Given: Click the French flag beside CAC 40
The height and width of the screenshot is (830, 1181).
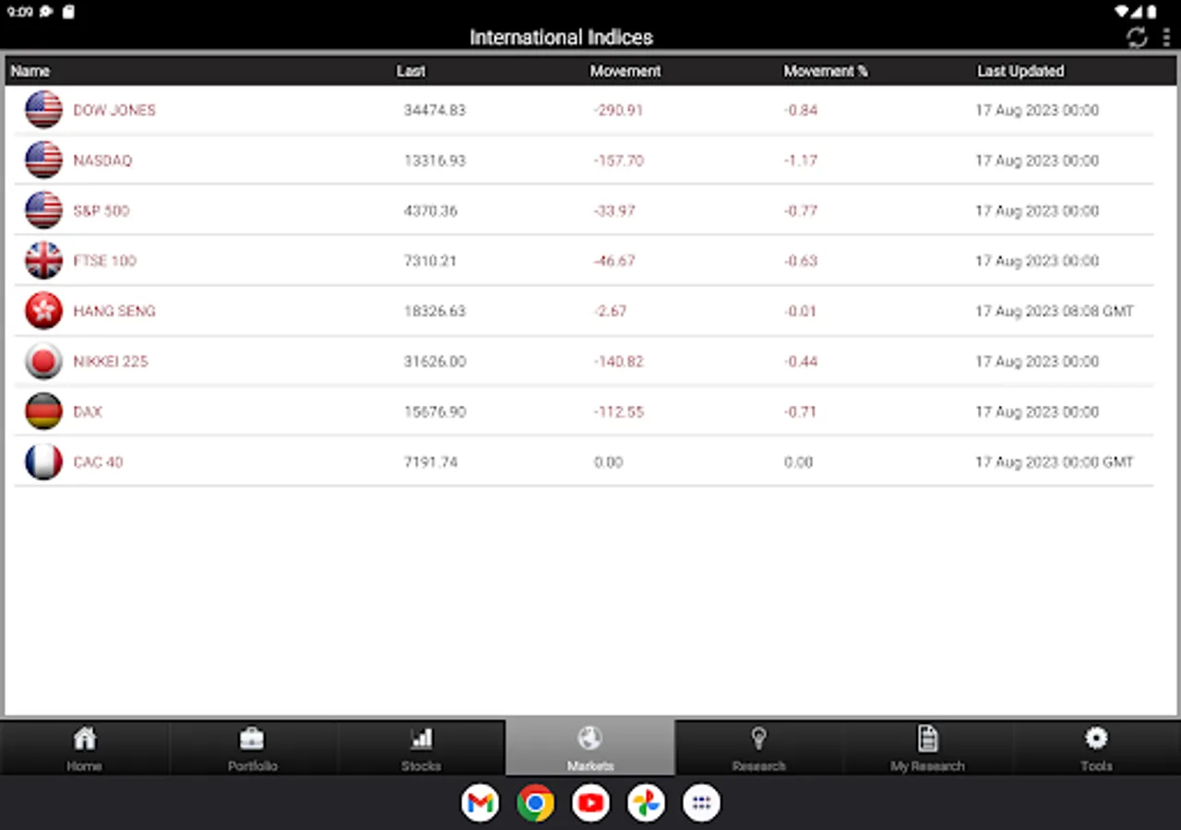Looking at the screenshot, I should (43, 462).
